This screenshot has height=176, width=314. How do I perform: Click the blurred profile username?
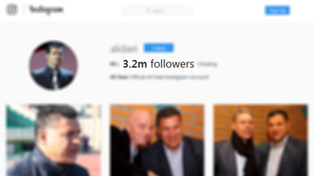[124, 49]
